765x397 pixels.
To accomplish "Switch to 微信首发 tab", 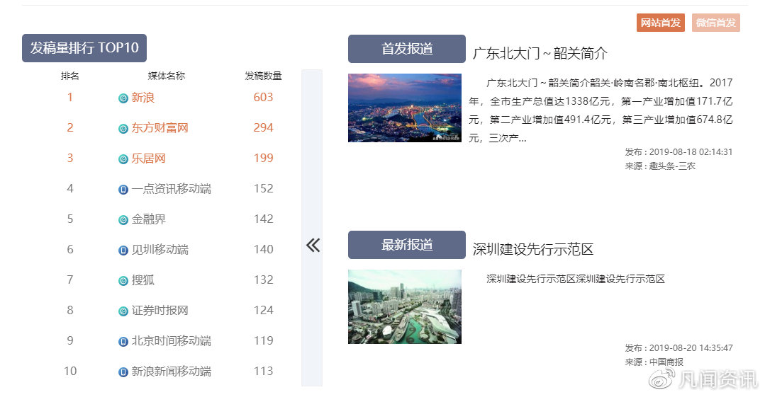I will 715,23.
